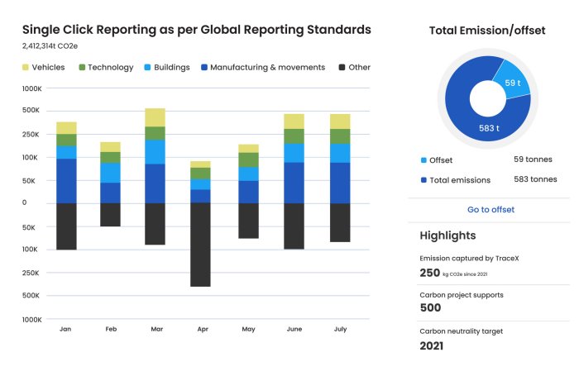Click the Vehicles legend color swatch
Screen dimensions: 579x376
pyautogui.click(x=26, y=67)
